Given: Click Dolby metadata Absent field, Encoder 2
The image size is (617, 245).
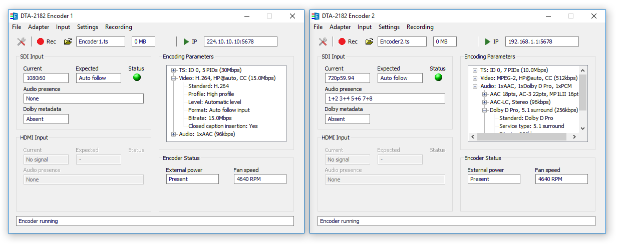Looking at the screenshot, I should [x=347, y=119].
